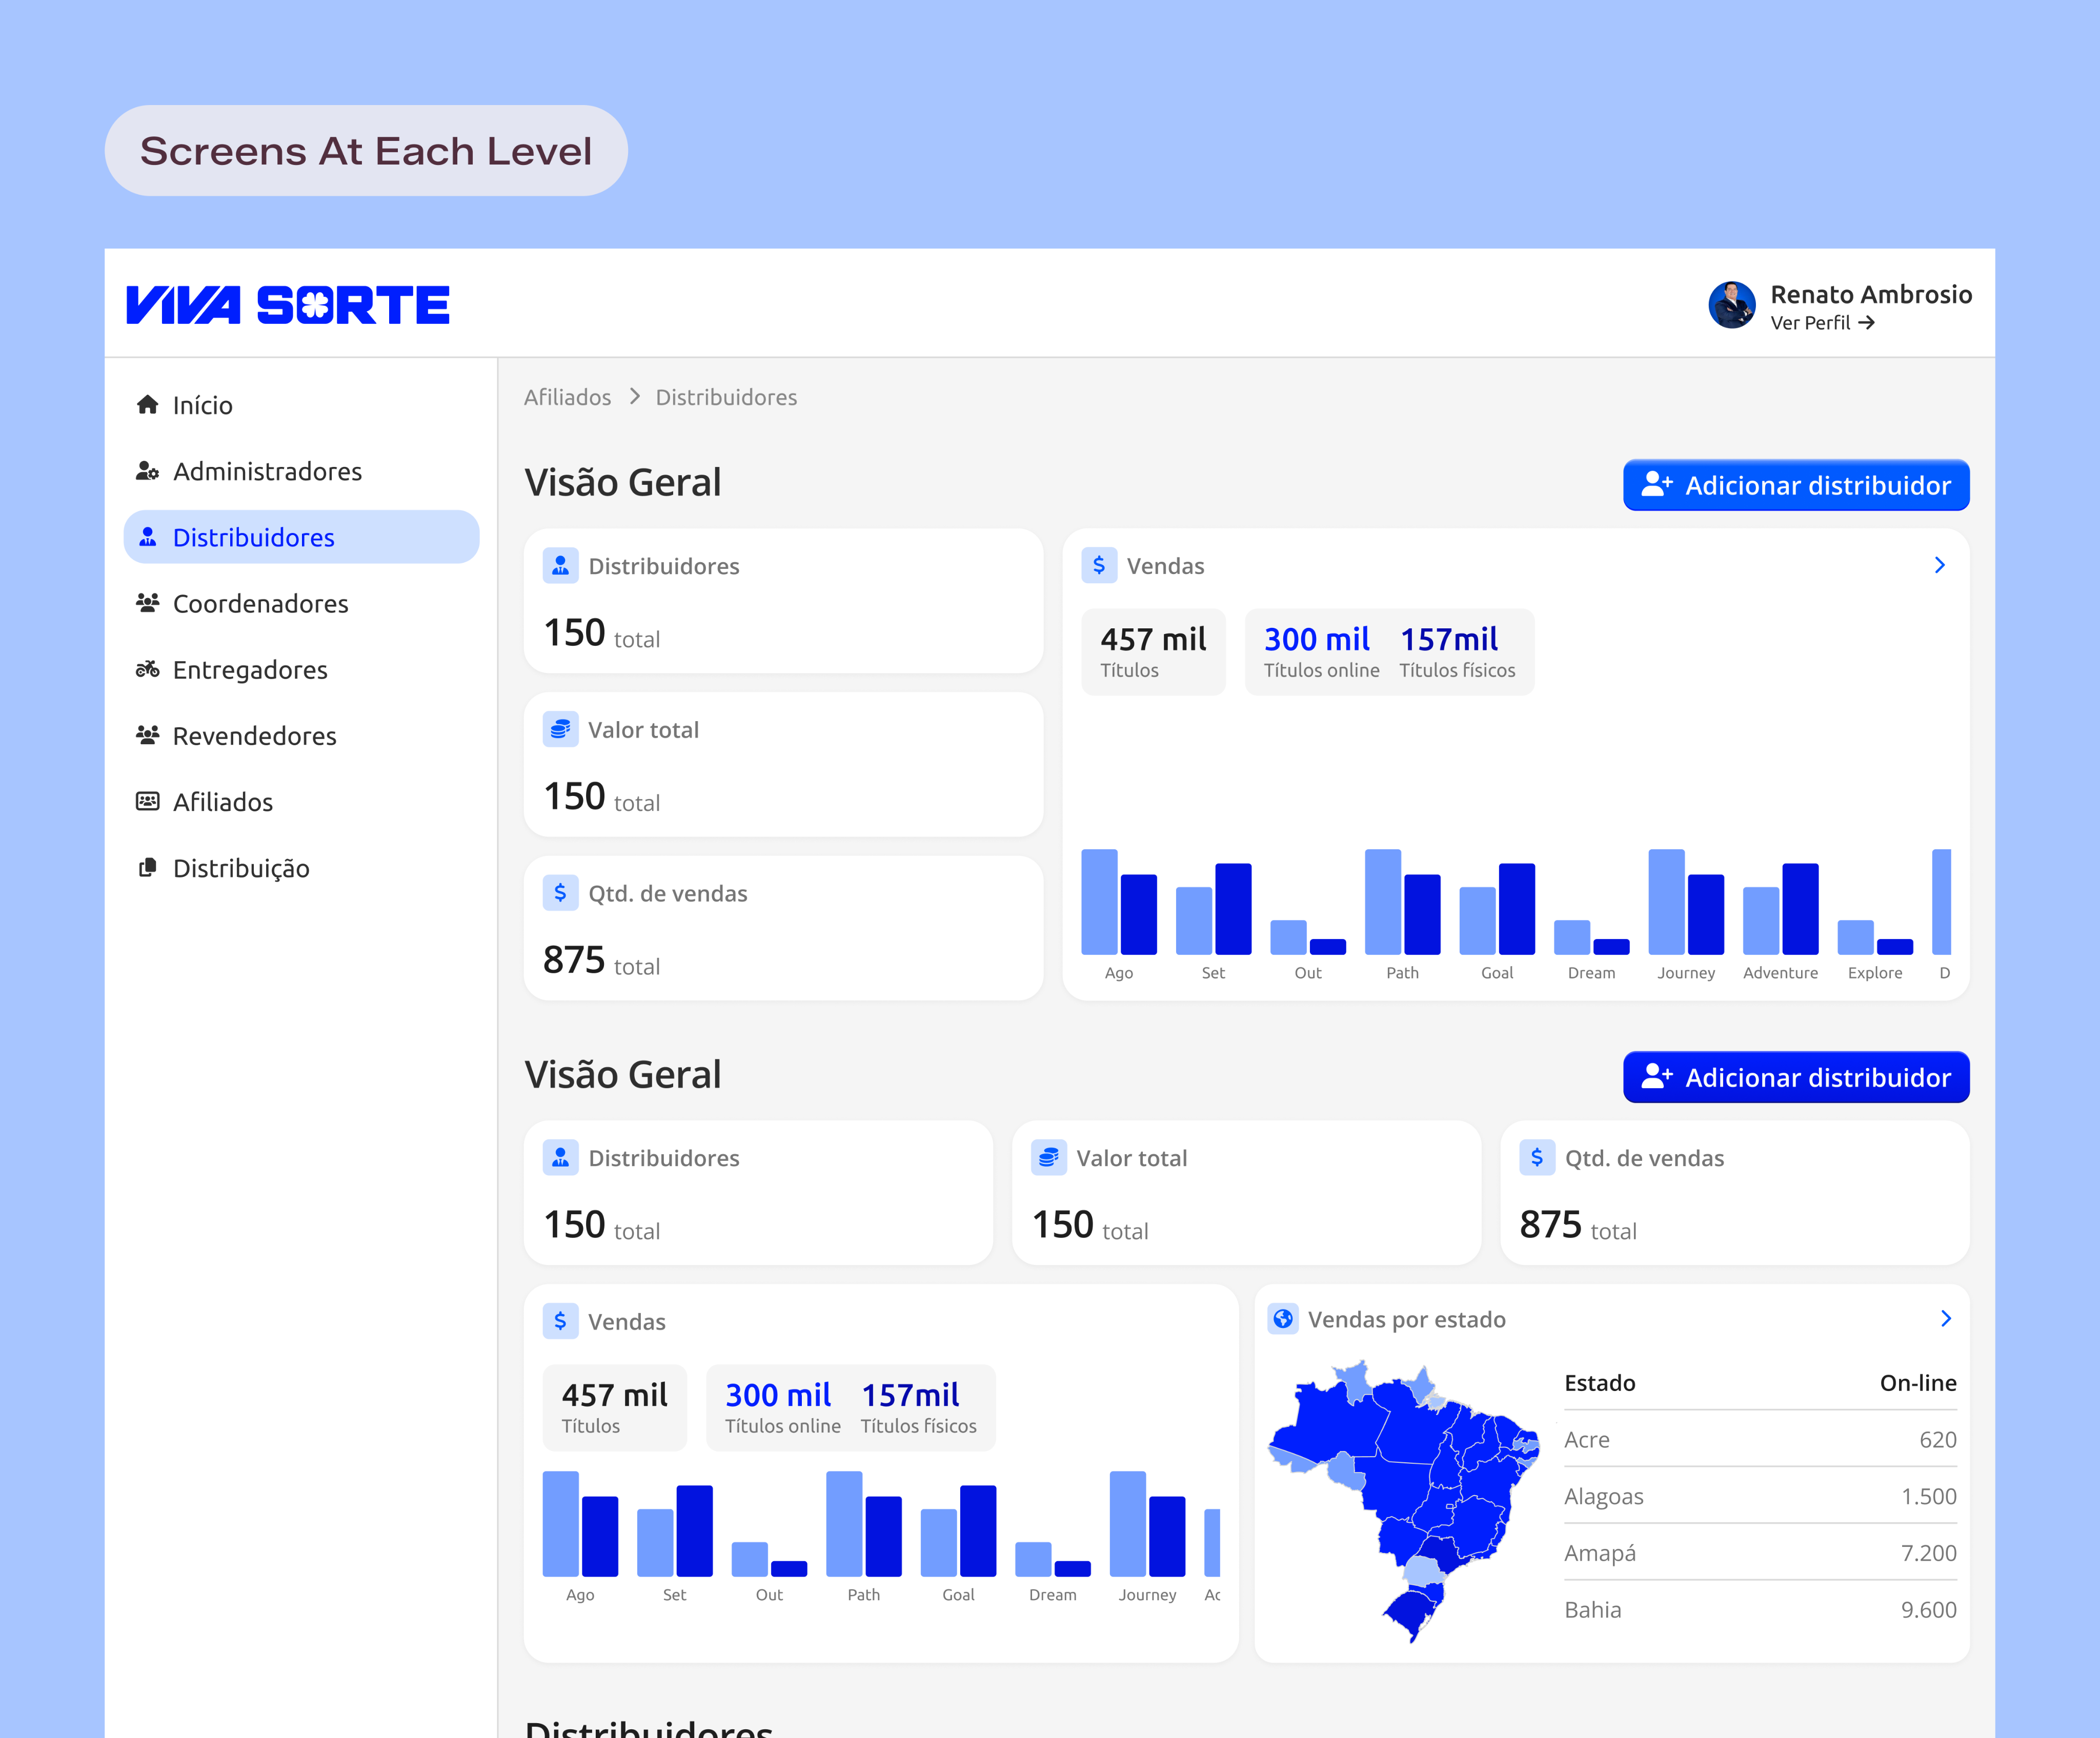Click Path bars in the upper Vendas chart
The width and height of the screenshot is (2100, 1738).
click(1402, 903)
